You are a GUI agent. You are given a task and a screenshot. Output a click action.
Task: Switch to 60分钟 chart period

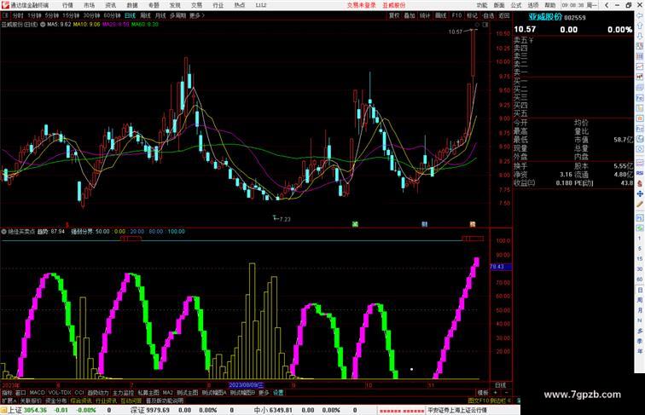tap(112, 15)
